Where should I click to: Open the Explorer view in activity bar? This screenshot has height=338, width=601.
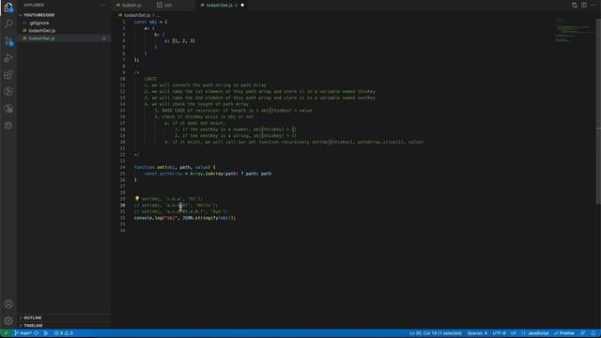point(8,8)
